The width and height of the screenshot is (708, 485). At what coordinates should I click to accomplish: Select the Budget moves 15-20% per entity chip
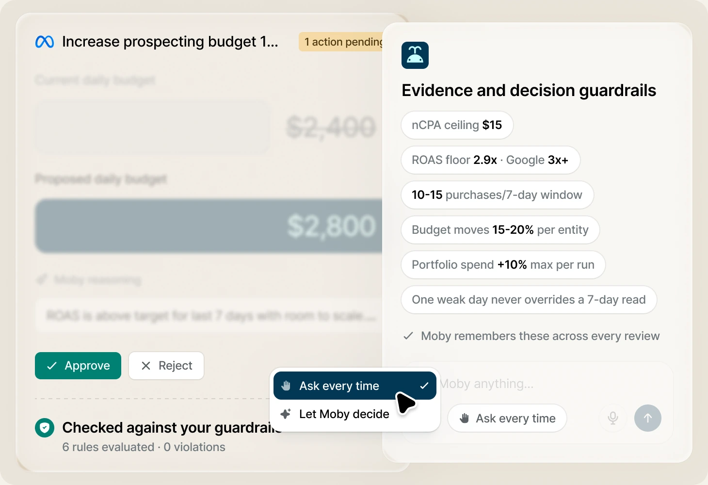tap(500, 230)
